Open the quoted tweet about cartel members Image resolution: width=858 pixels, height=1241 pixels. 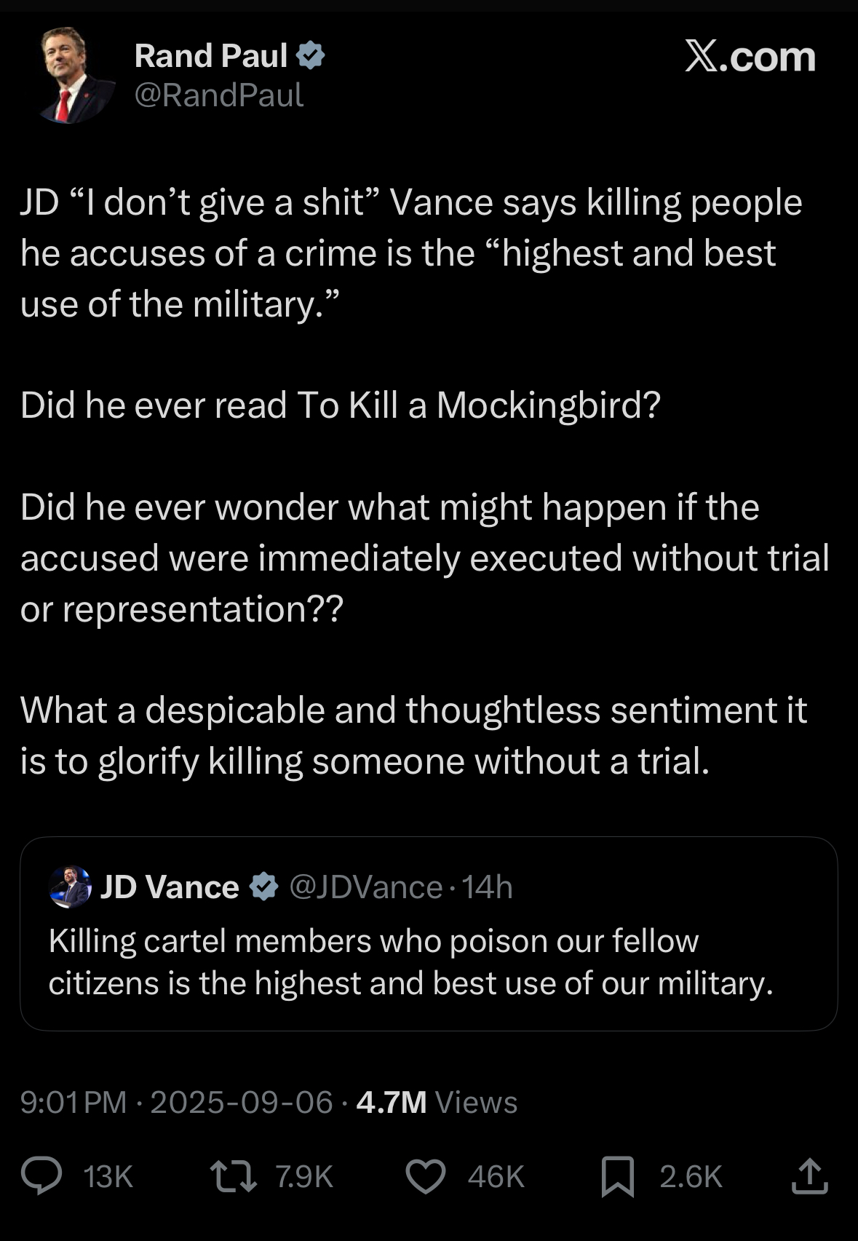coord(428,961)
